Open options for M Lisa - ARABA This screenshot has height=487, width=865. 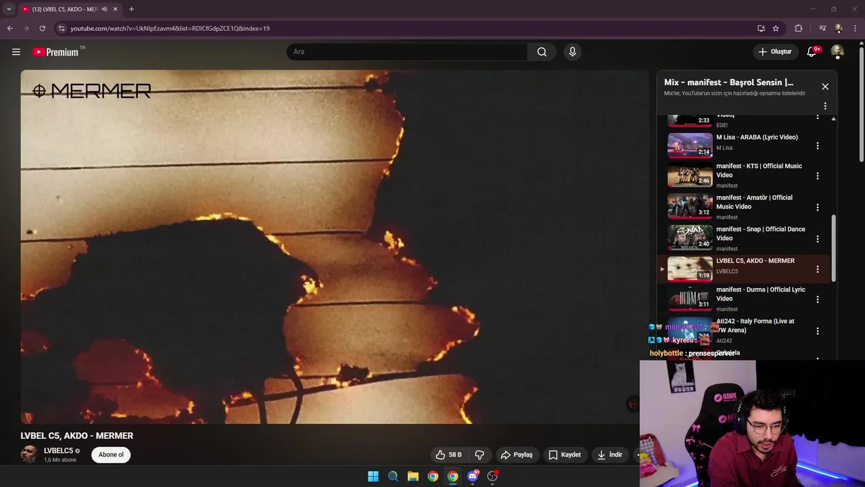pyautogui.click(x=817, y=146)
